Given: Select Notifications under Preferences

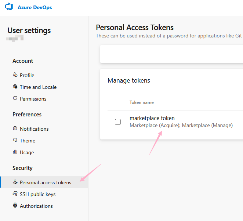Looking at the screenshot, I should 34,129.
